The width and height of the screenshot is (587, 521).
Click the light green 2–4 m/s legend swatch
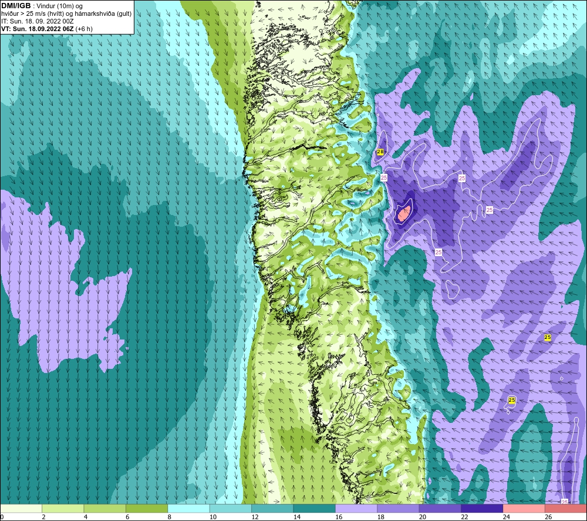(x=63, y=508)
